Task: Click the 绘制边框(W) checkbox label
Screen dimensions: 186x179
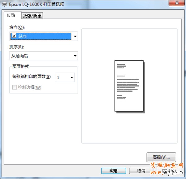Action: 29,88
